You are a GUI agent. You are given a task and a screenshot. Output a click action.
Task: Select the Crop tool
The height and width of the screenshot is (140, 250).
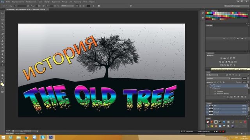(x=2, y=27)
